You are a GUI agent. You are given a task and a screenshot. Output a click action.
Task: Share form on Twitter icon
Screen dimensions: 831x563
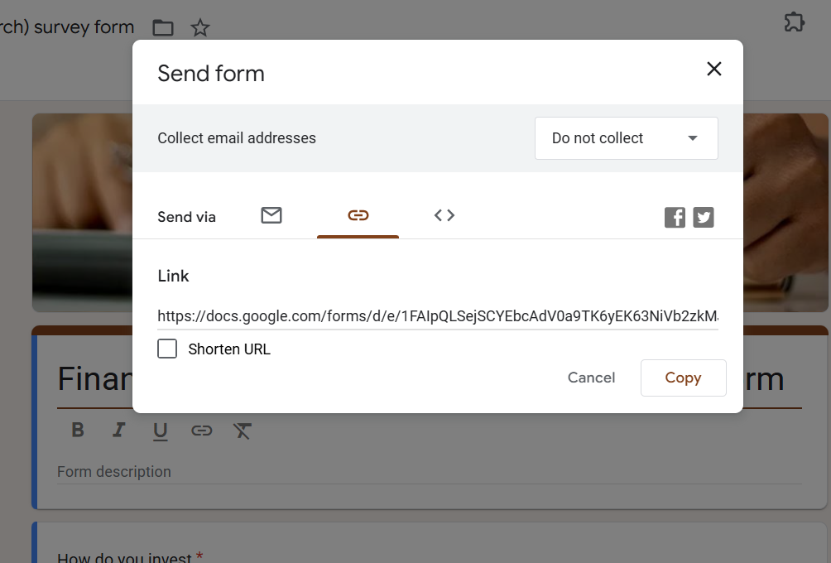(x=704, y=218)
